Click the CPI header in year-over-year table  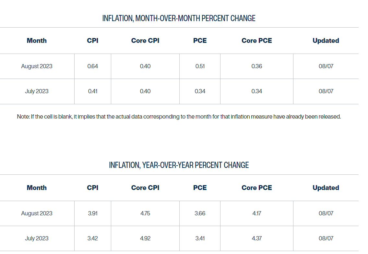pos(92,188)
